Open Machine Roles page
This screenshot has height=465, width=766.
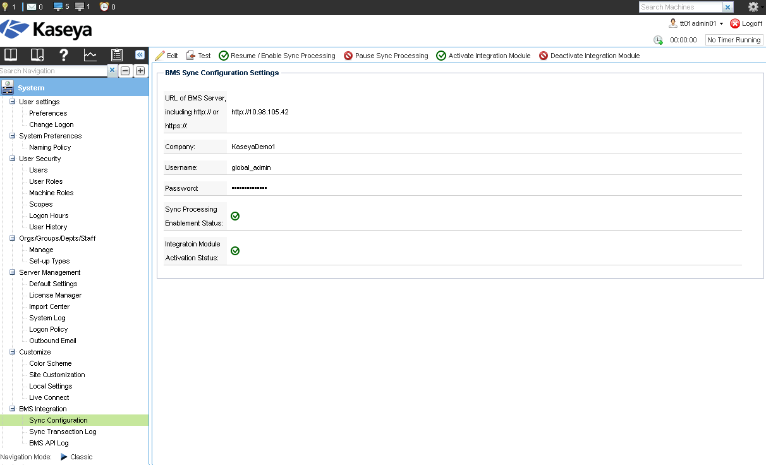click(51, 193)
